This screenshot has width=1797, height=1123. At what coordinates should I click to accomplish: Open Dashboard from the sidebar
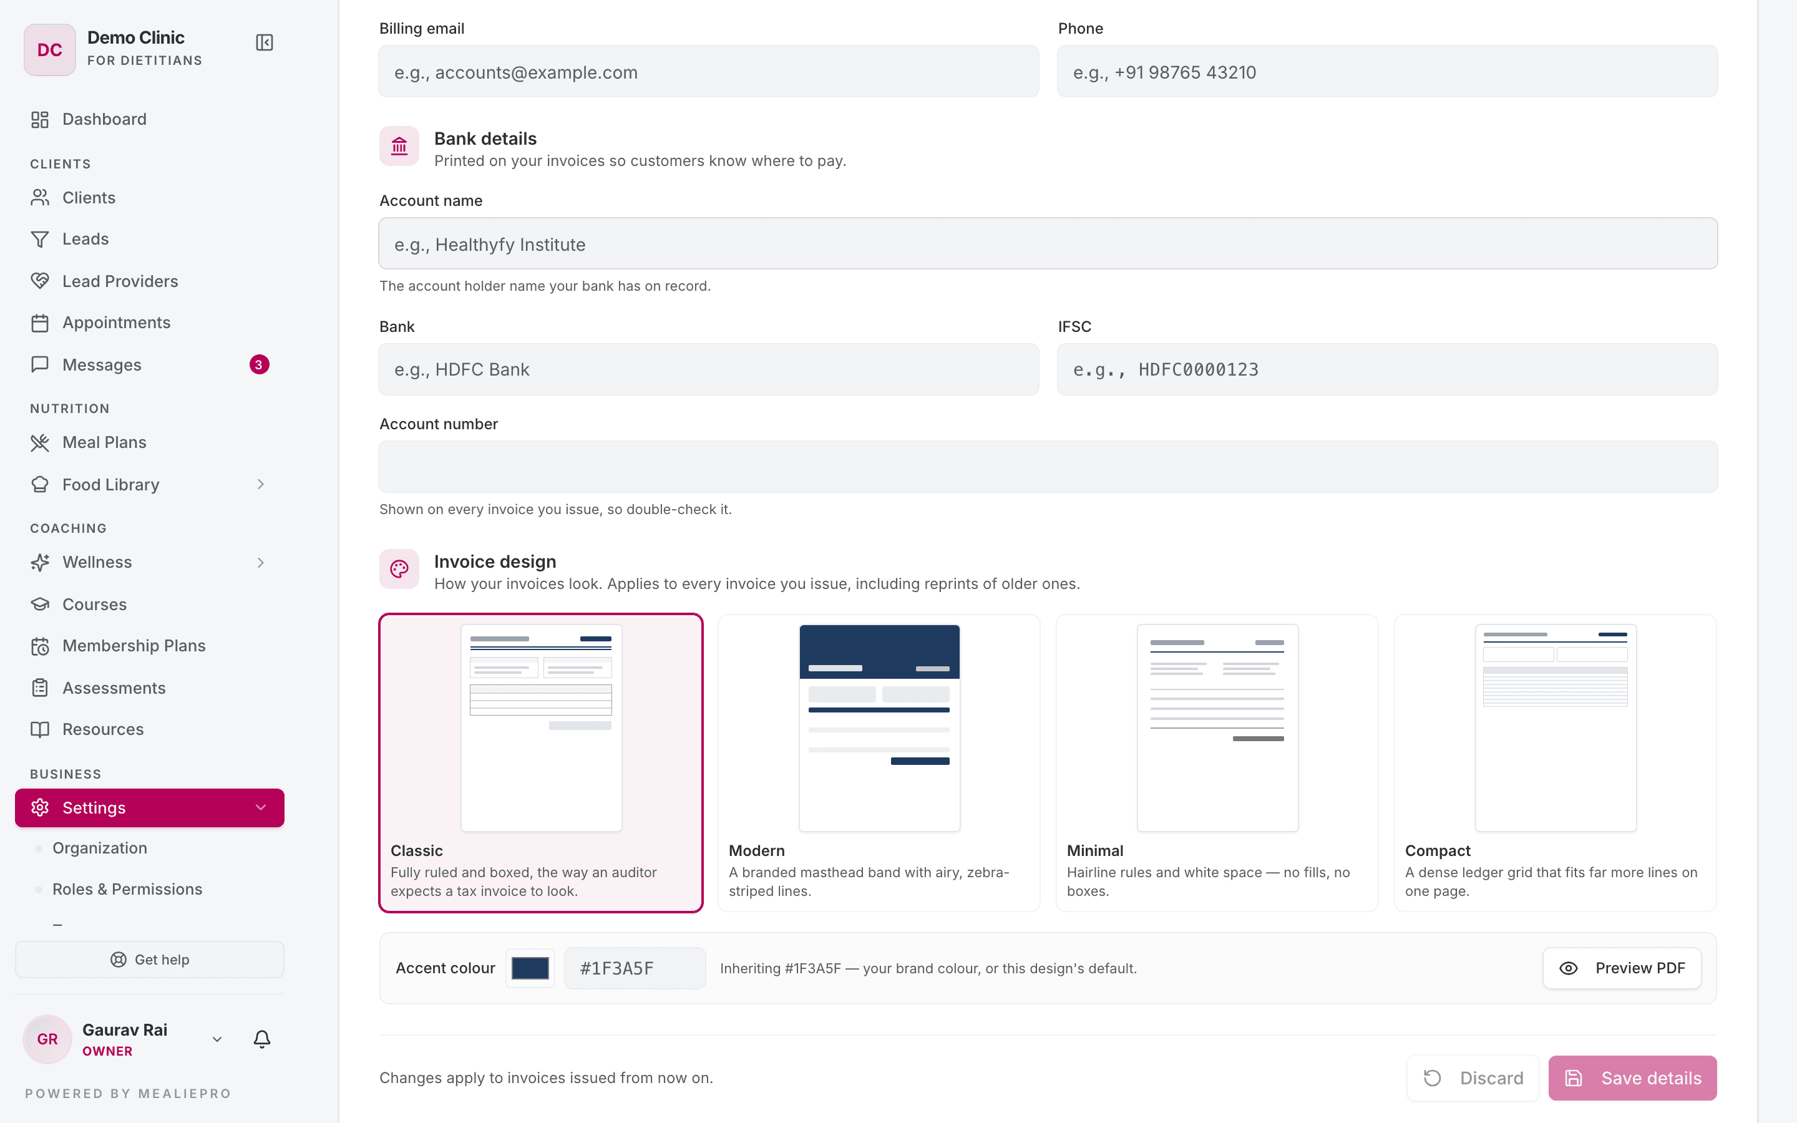tap(149, 119)
